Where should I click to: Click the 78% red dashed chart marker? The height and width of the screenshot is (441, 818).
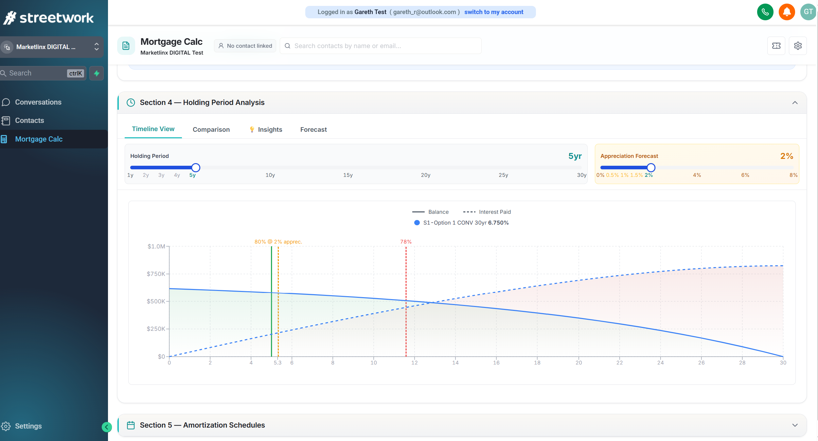tap(406, 301)
